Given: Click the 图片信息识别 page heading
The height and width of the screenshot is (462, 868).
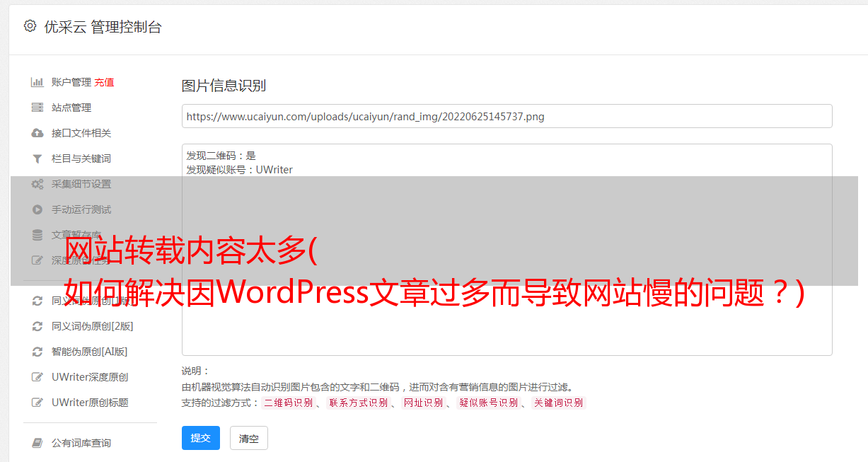Looking at the screenshot, I should click(x=224, y=86).
